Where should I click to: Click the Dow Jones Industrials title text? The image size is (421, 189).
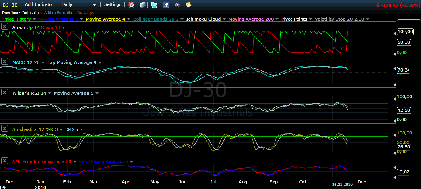coord(22,13)
